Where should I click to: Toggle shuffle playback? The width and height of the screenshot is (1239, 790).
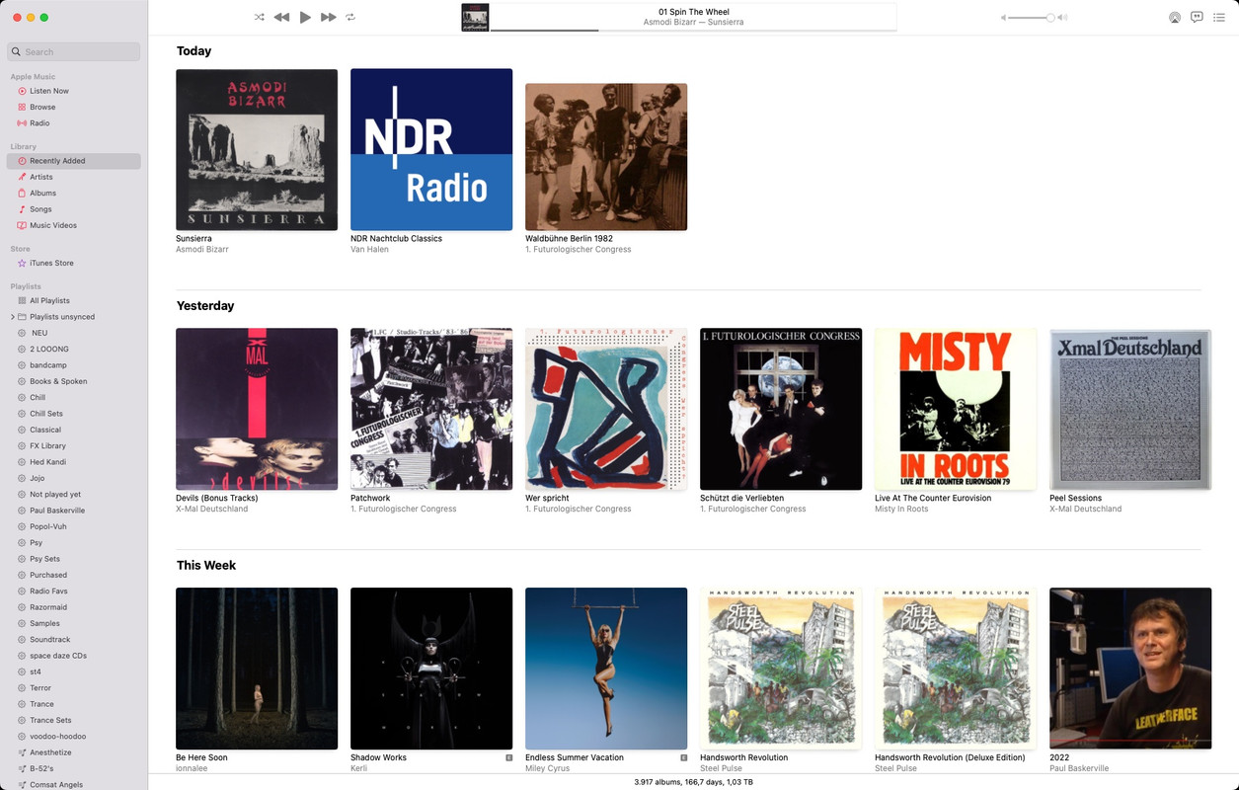(x=259, y=17)
